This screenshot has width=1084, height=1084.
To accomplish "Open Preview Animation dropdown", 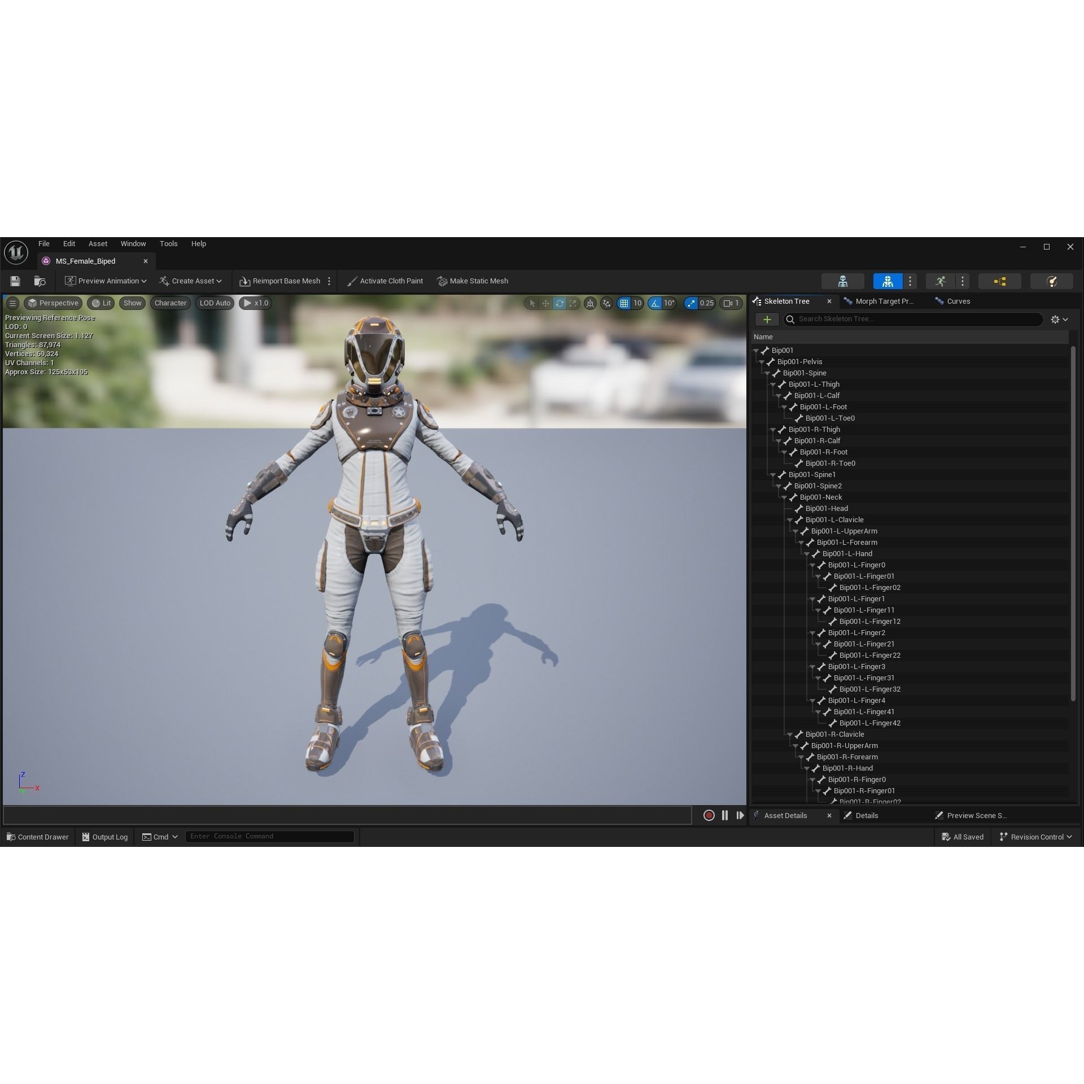I will coord(106,281).
